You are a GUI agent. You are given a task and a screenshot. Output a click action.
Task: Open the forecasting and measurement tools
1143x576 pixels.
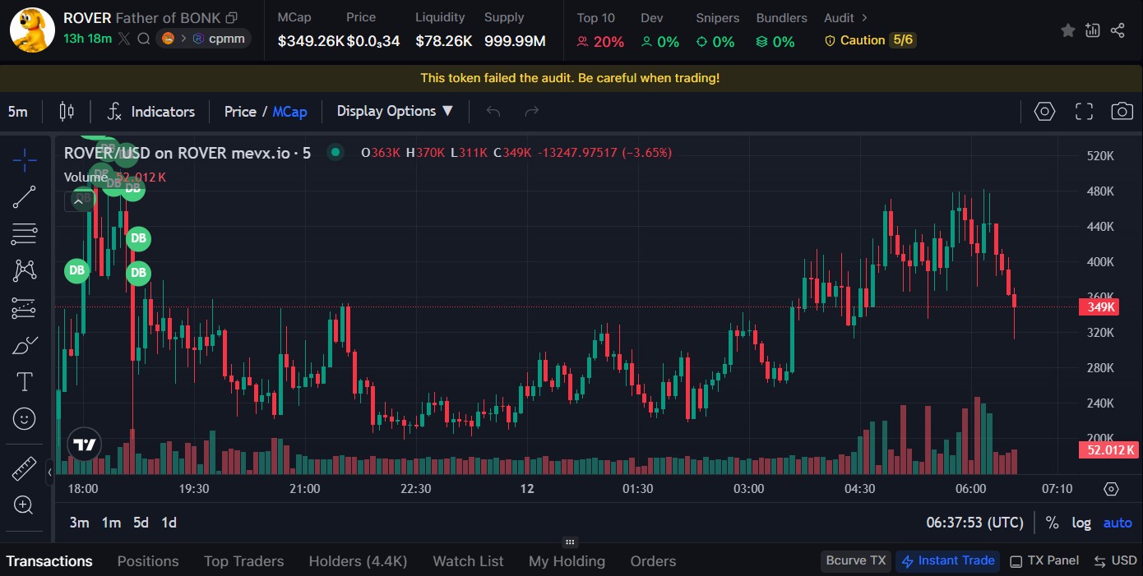pos(25,308)
